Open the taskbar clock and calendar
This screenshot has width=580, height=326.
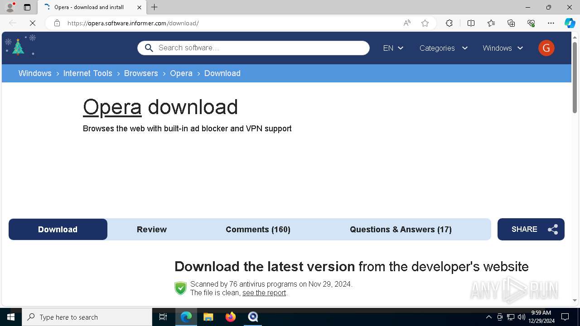click(541, 317)
